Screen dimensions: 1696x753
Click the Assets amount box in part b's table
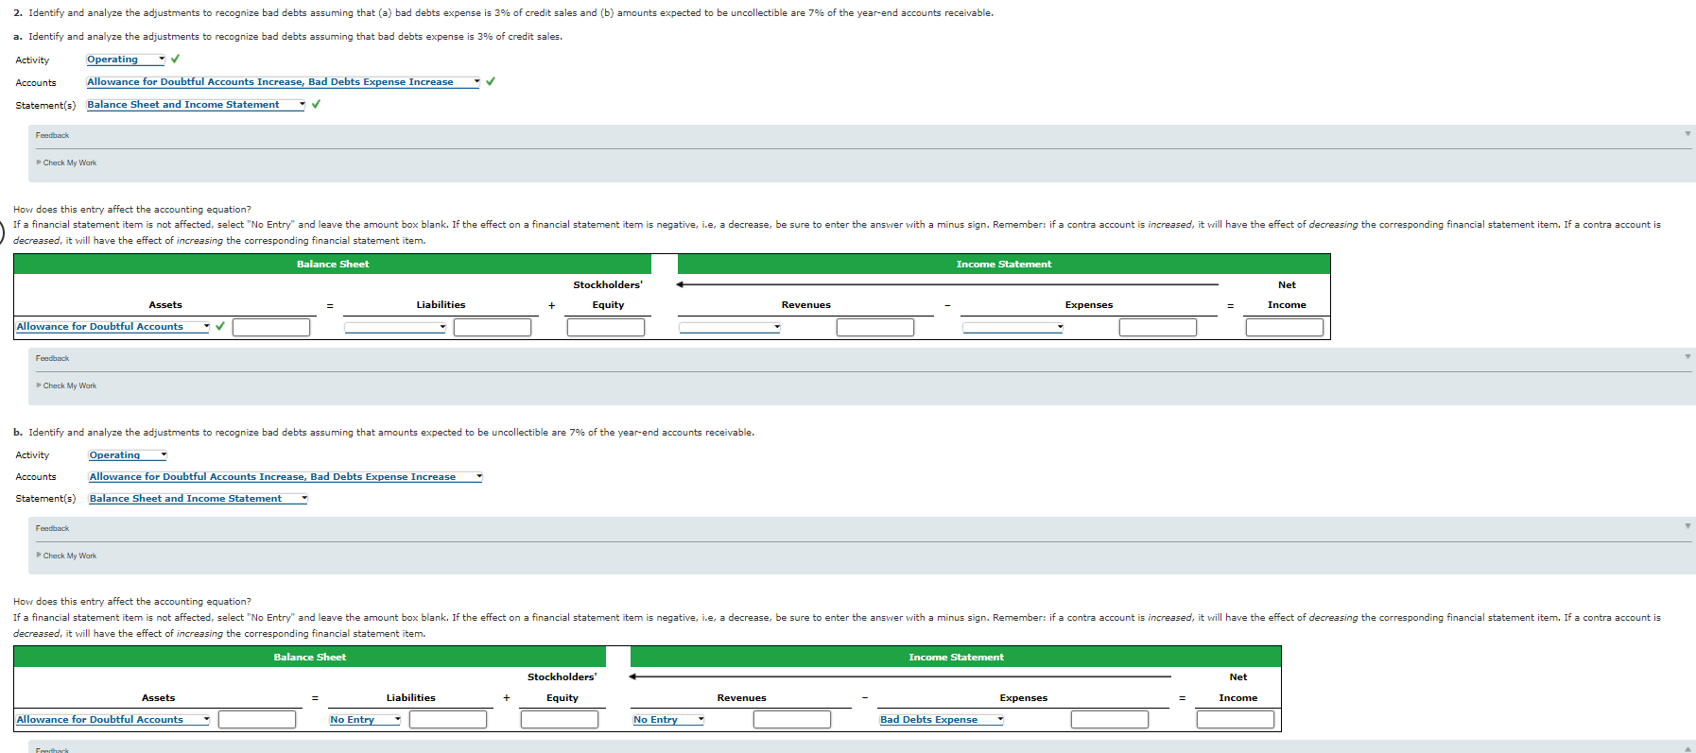click(x=257, y=720)
